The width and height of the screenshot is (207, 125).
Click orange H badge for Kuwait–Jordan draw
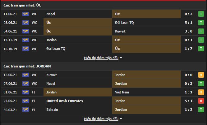tap(201, 75)
